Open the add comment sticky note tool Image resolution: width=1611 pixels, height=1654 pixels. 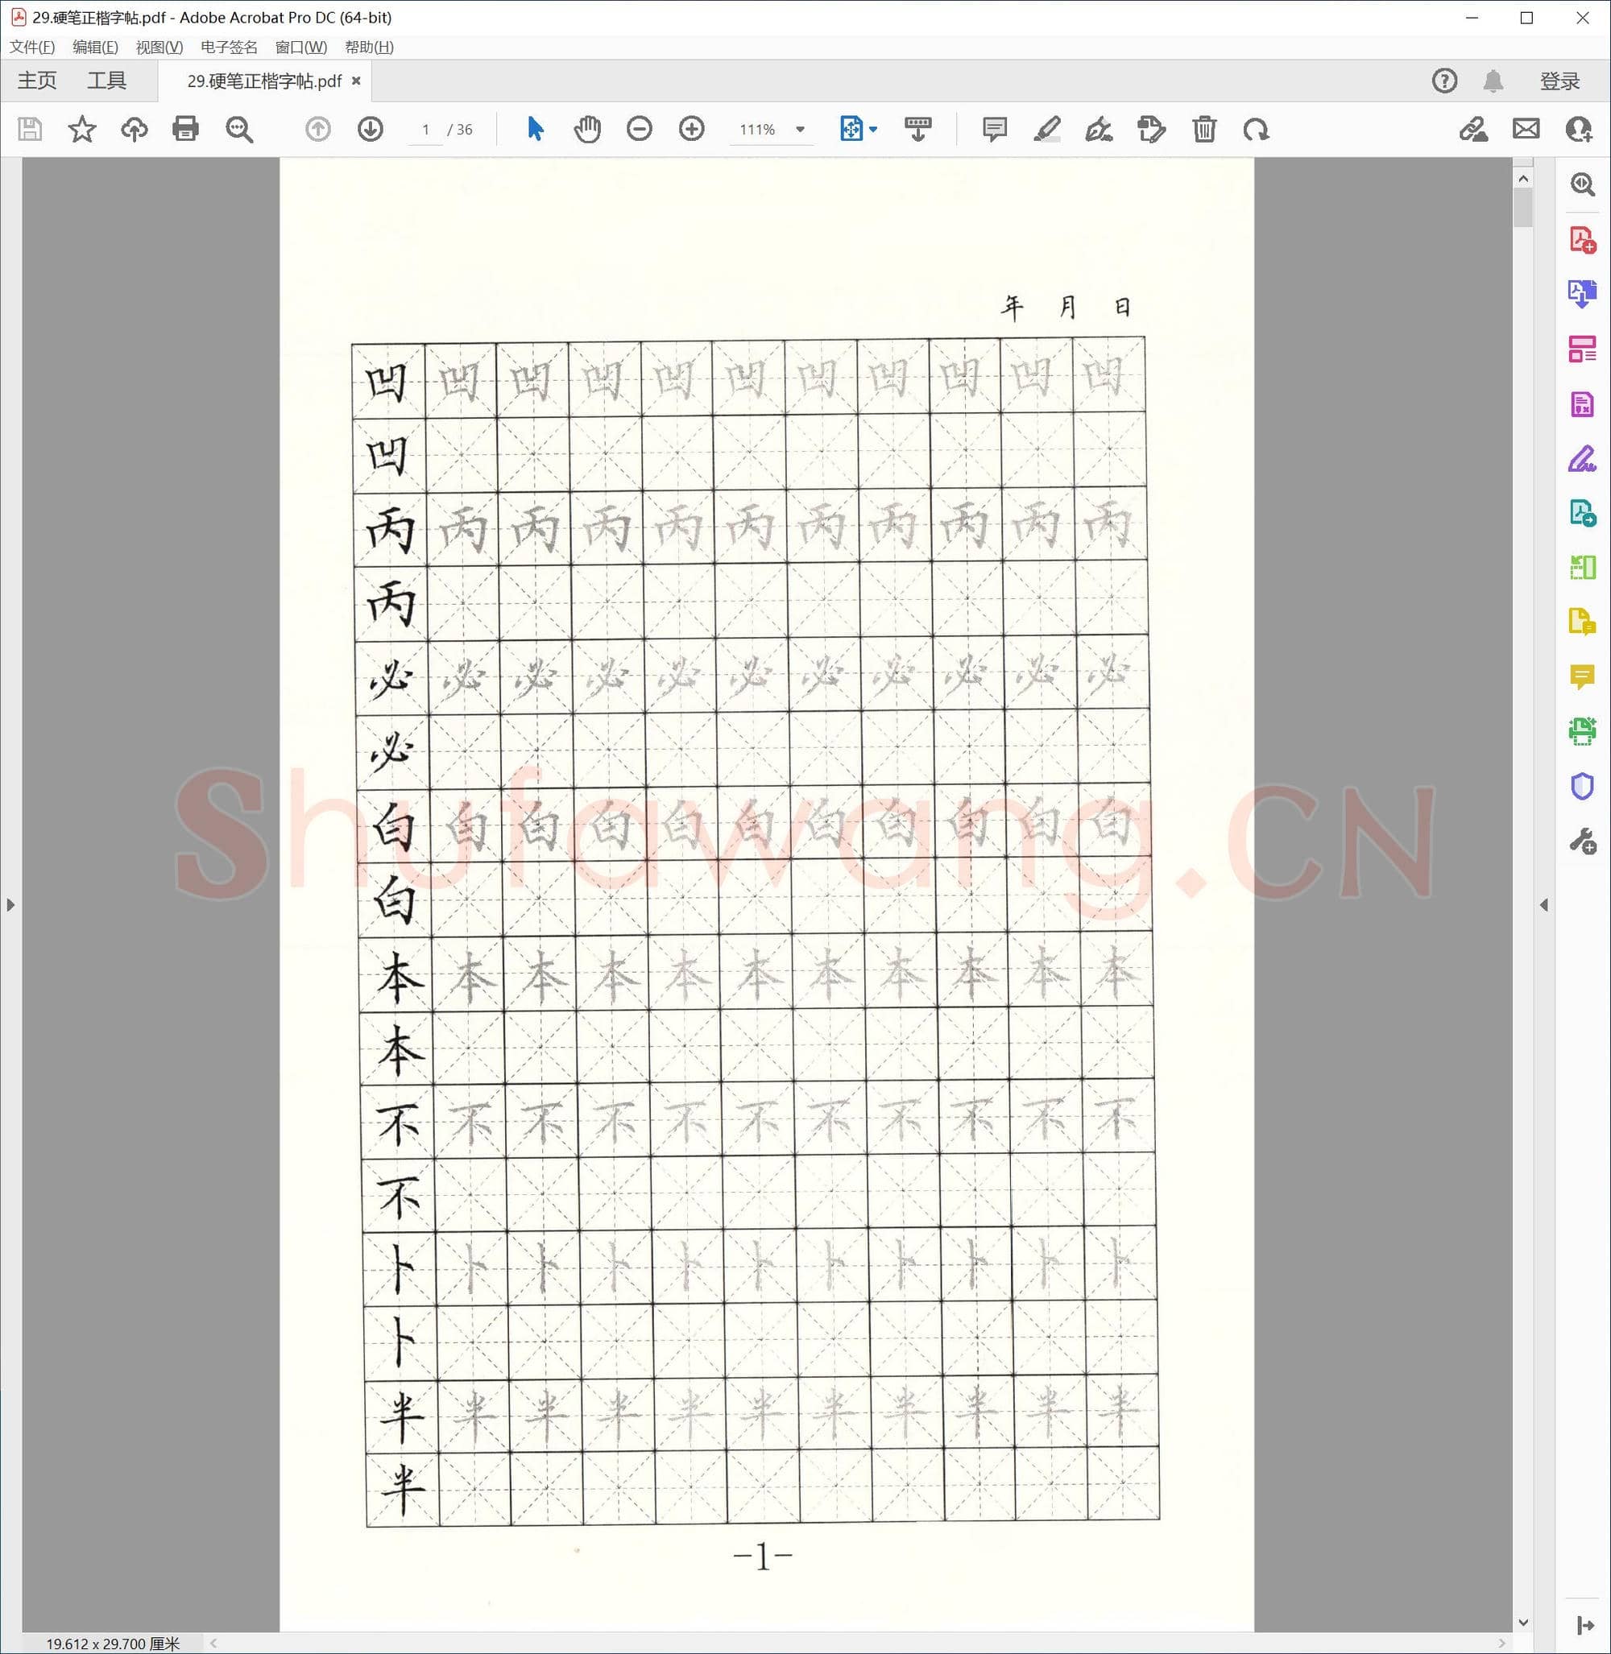[x=994, y=130]
